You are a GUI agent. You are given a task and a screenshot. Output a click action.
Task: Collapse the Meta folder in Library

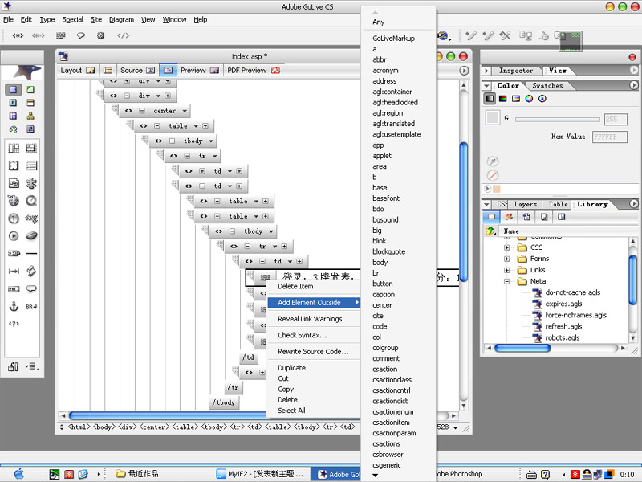click(x=506, y=281)
